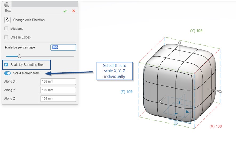Turn off the Scale Non-uniform toggle

[x=7, y=73]
